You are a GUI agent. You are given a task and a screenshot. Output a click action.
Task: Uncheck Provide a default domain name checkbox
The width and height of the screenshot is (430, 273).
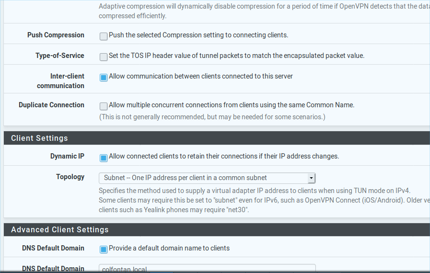point(104,249)
